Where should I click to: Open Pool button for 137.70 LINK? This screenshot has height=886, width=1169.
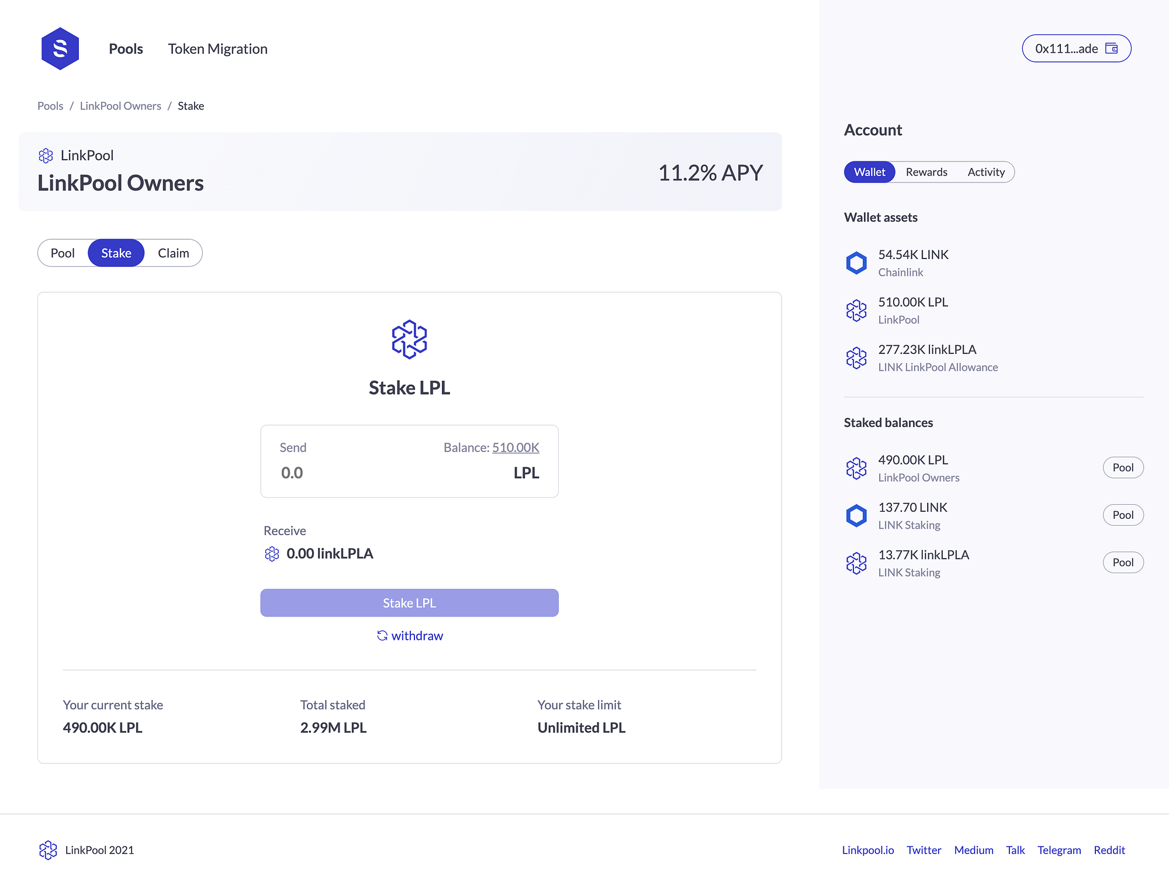(x=1123, y=515)
